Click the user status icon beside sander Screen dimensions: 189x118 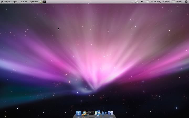click(x=174, y=2)
